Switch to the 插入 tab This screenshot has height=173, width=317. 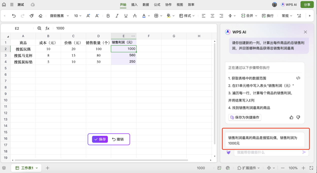[x=134, y=5]
